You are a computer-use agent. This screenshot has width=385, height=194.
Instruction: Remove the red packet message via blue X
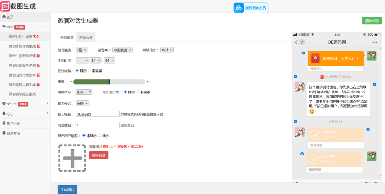(303, 53)
